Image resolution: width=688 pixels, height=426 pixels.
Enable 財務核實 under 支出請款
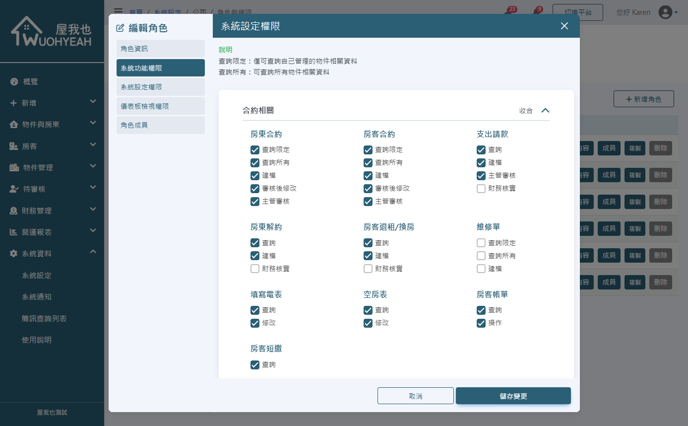481,188
